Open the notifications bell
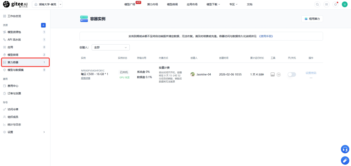The height and width of the screenshot is (166, 351). [335, 4]
